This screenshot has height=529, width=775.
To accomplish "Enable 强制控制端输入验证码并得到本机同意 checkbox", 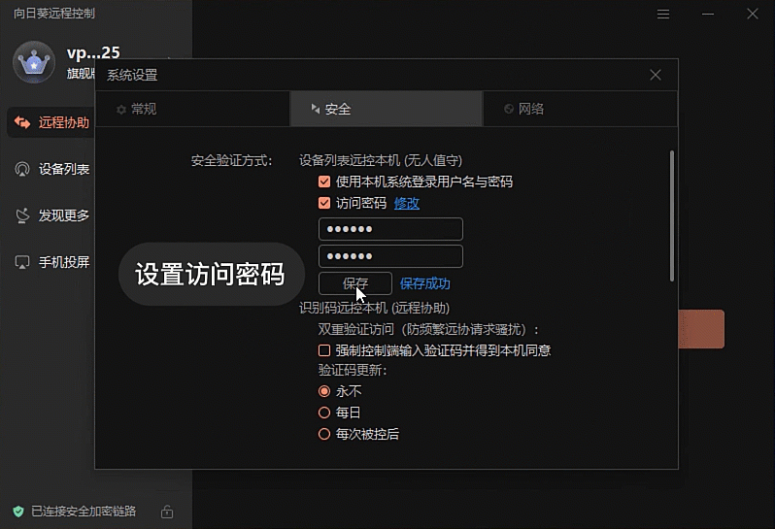I will point(324,350).
